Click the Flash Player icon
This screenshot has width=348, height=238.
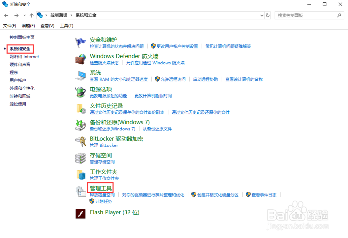pos(80,214)
